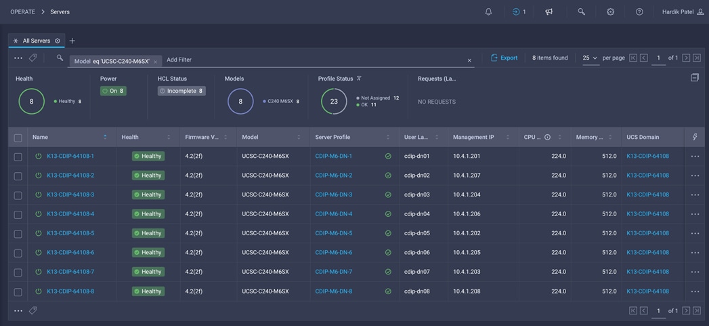709x326 pixels.
Task: Remove the Model eq UCSC-C240-M6SX filter chip
Action: tap(155, 61)
